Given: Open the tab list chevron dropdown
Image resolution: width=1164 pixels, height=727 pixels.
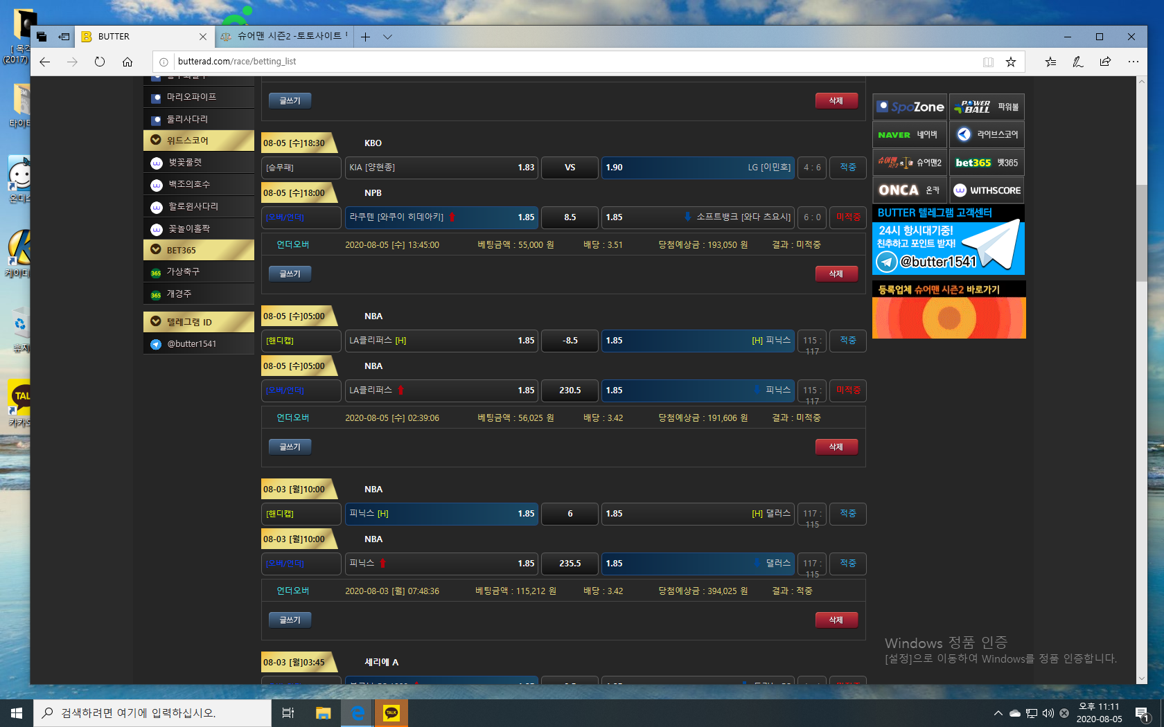Looking at the screenshot, I should click(387, 37).
